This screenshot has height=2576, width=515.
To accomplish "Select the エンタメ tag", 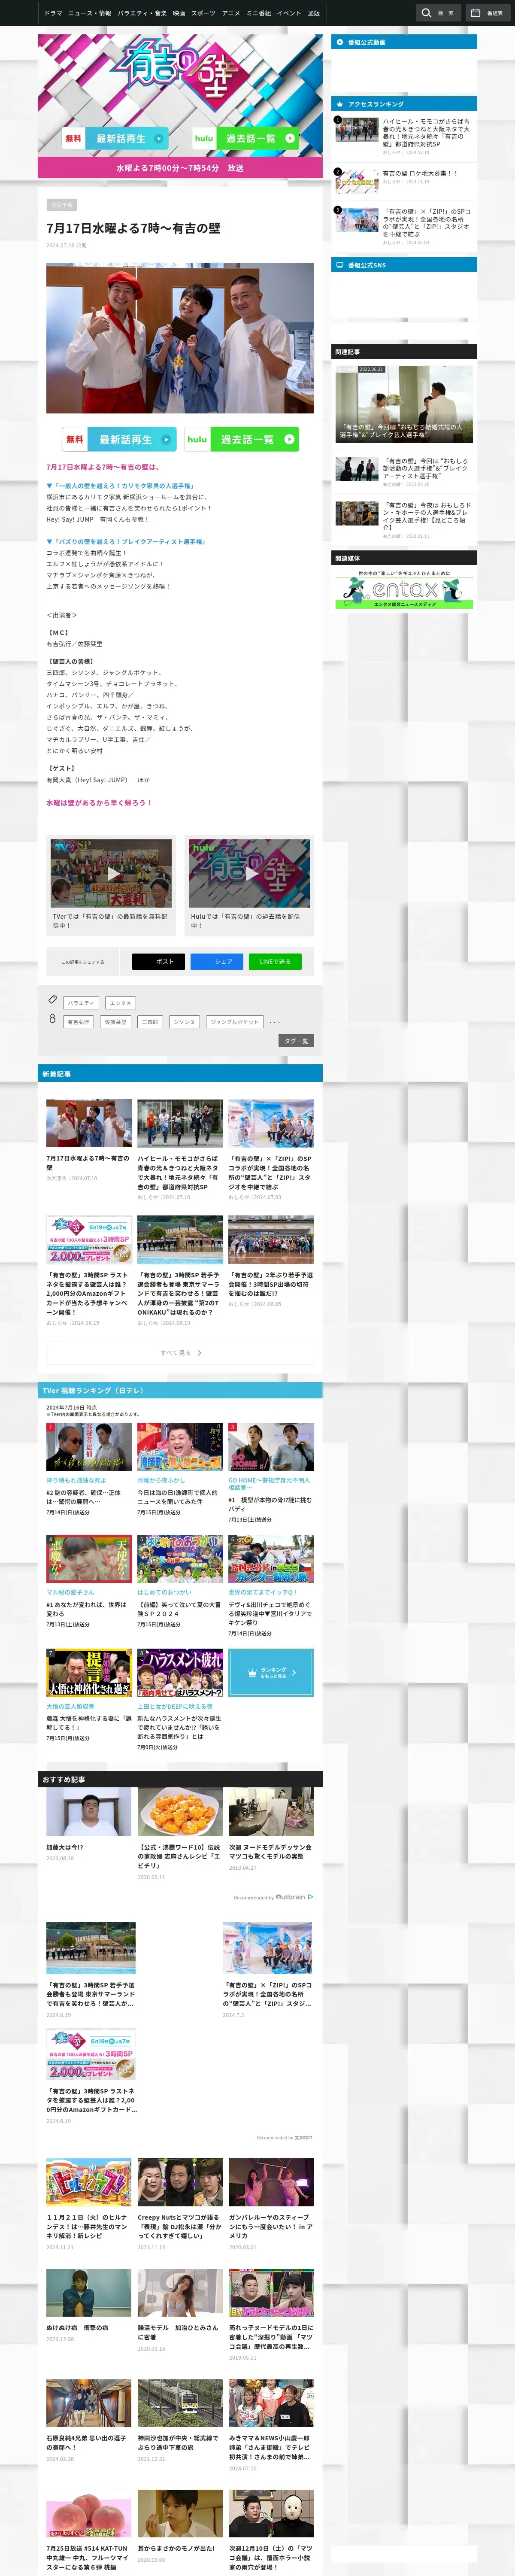I will point(120,1003).
